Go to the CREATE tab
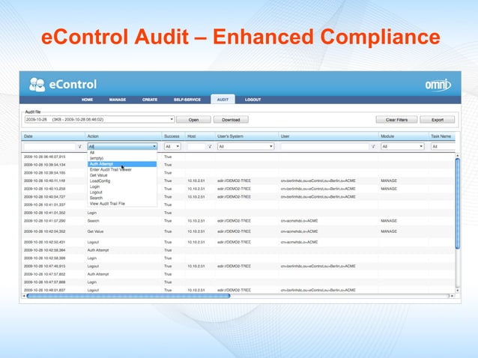This screenshot has height=358, width=478. (150, 100)
